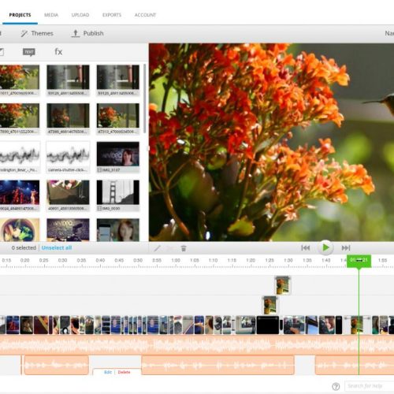Screen dimensions: 394x394
Task: Select the 47386 flowers by window thumbnail
Action: click(x=68, y=118)
